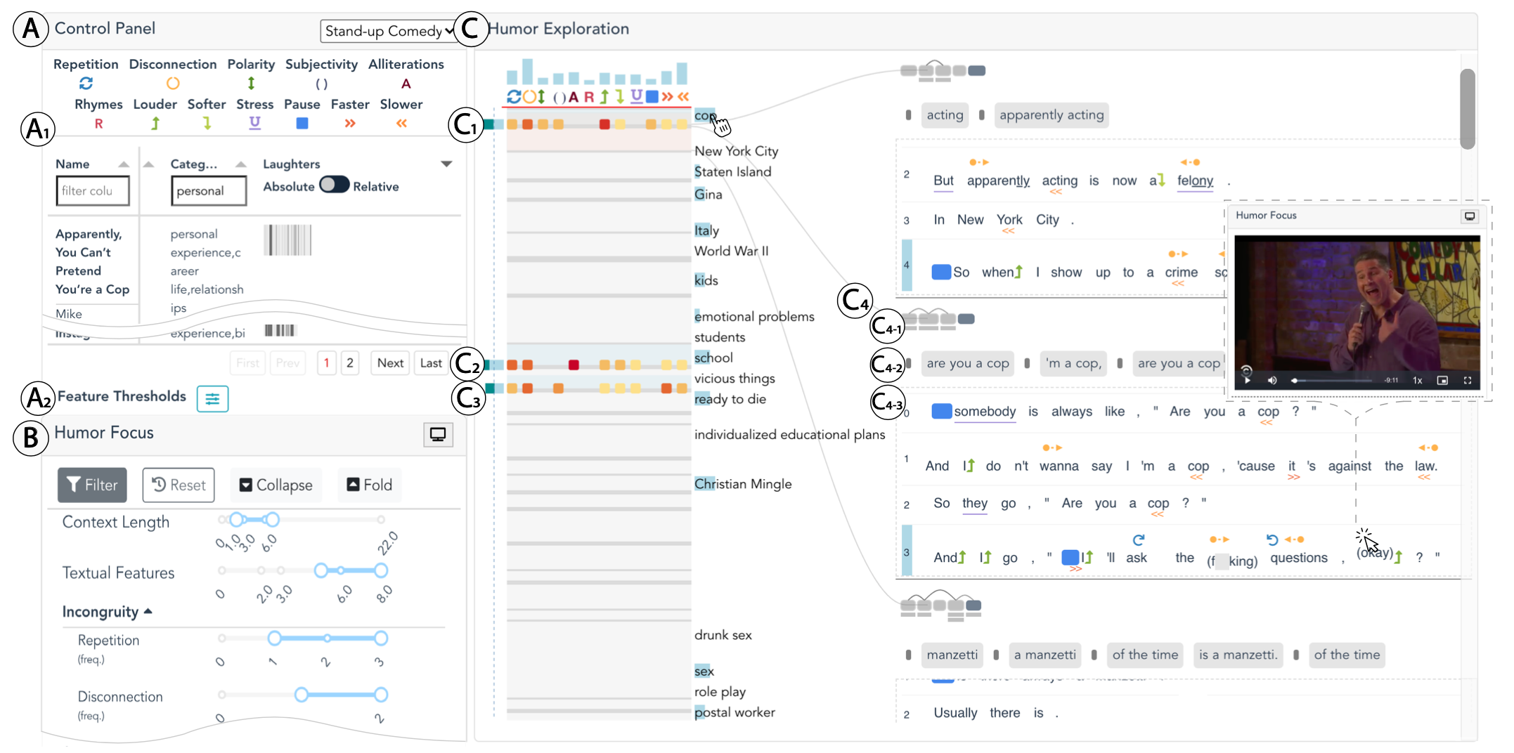The width and height of the screenshot is (1514, 753).
Task: Click the stress 'U' column icon in Humor Exploration
Action: coord(636,96)
